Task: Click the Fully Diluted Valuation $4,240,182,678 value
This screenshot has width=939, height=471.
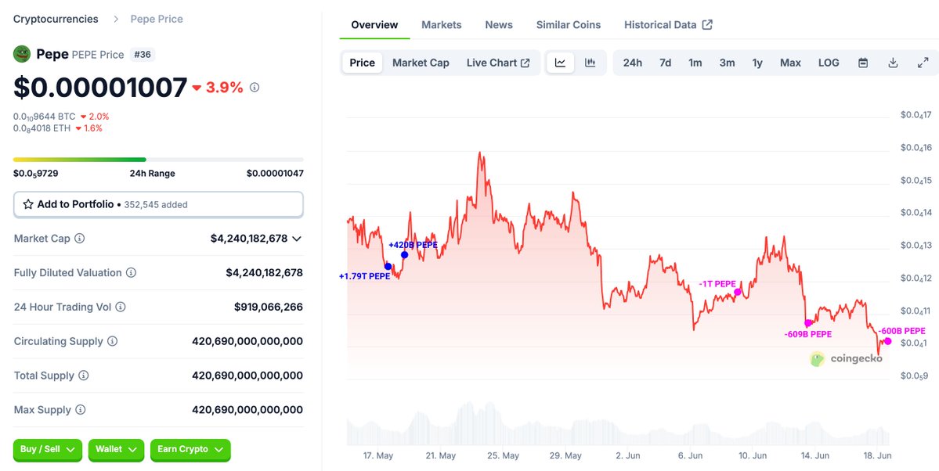Action: point(264,273)
